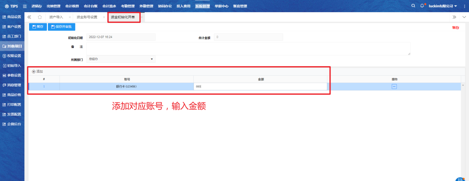Click the home icon in tab bar

point(40,17)
